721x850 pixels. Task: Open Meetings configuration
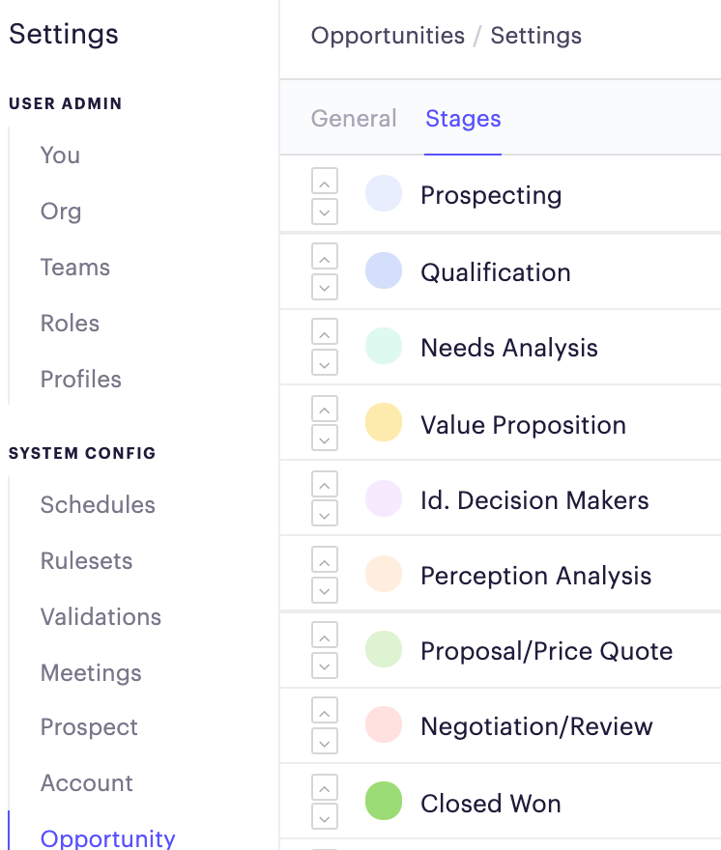coord(91,673)
